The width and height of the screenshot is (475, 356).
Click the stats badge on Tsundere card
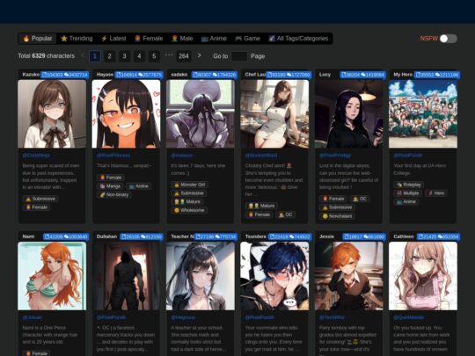click(x=290, y=236)
